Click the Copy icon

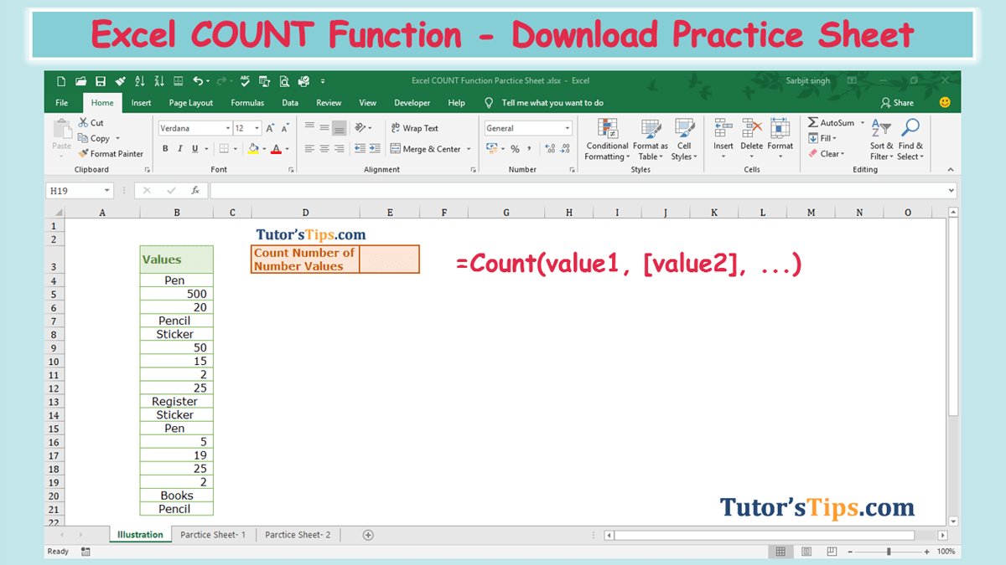coord(83,138)
